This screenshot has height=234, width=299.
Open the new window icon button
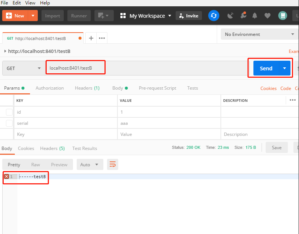pos(104,16)
